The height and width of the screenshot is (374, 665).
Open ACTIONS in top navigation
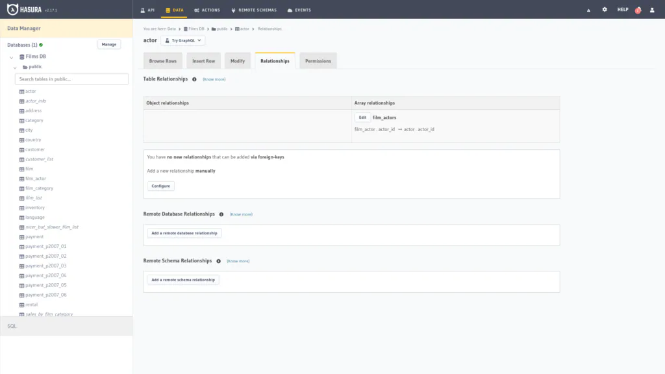(x=207, y=10)
